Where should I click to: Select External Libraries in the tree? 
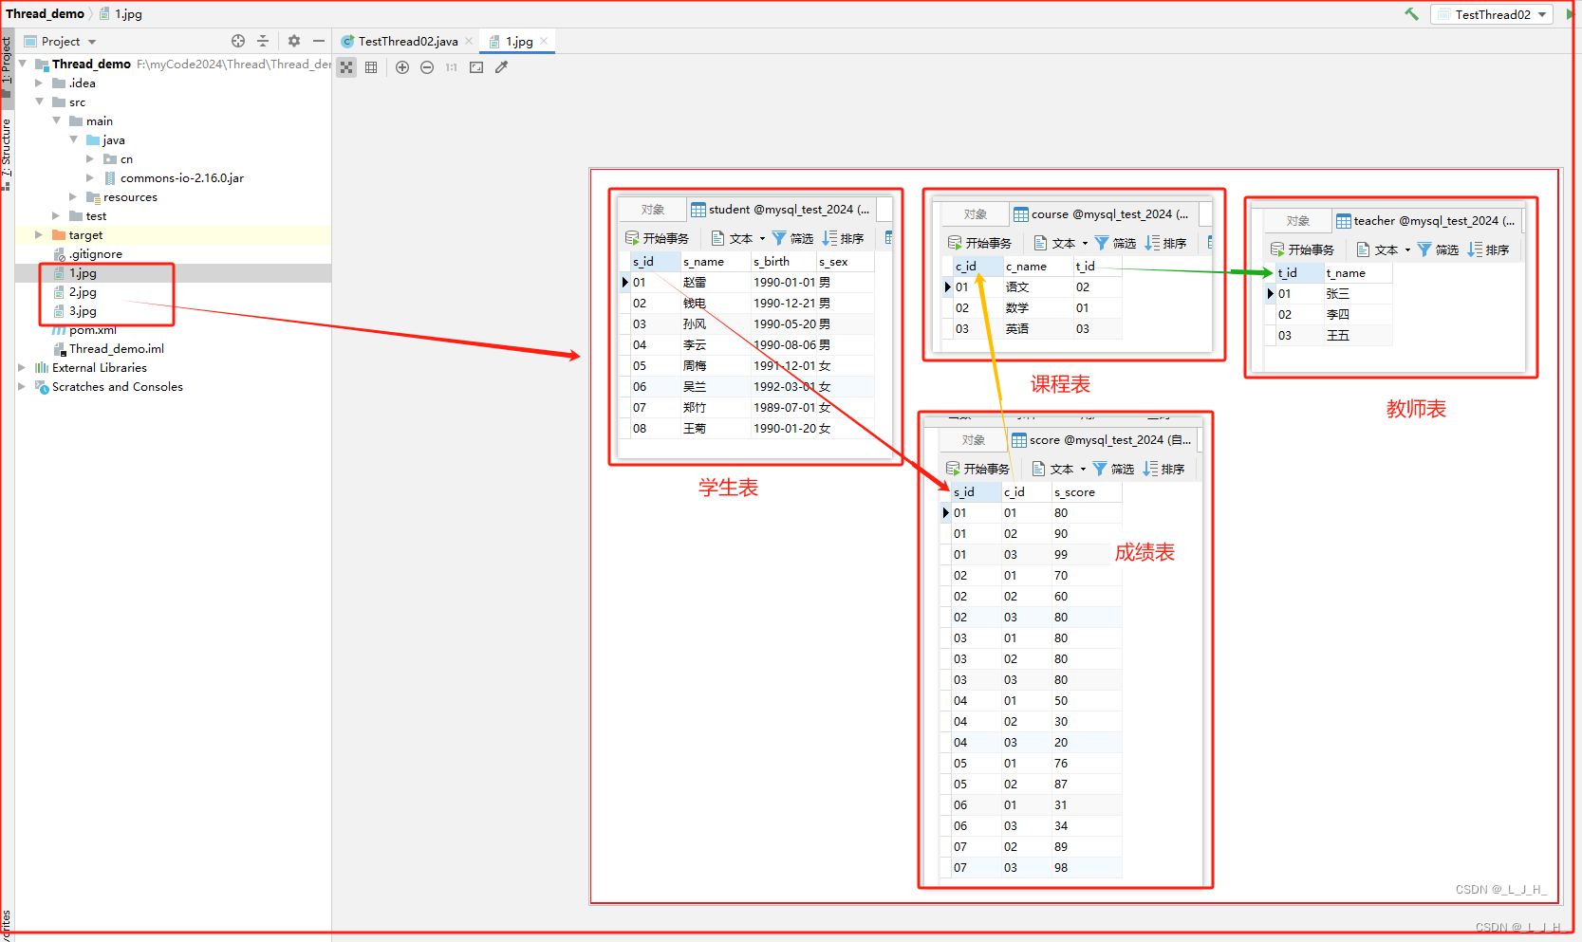click(x=99, y=367)
